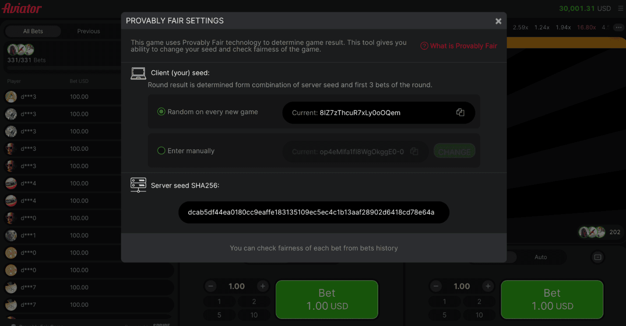
Task: Open the What is Provably Fair link
Action: [x=463, y=46]
